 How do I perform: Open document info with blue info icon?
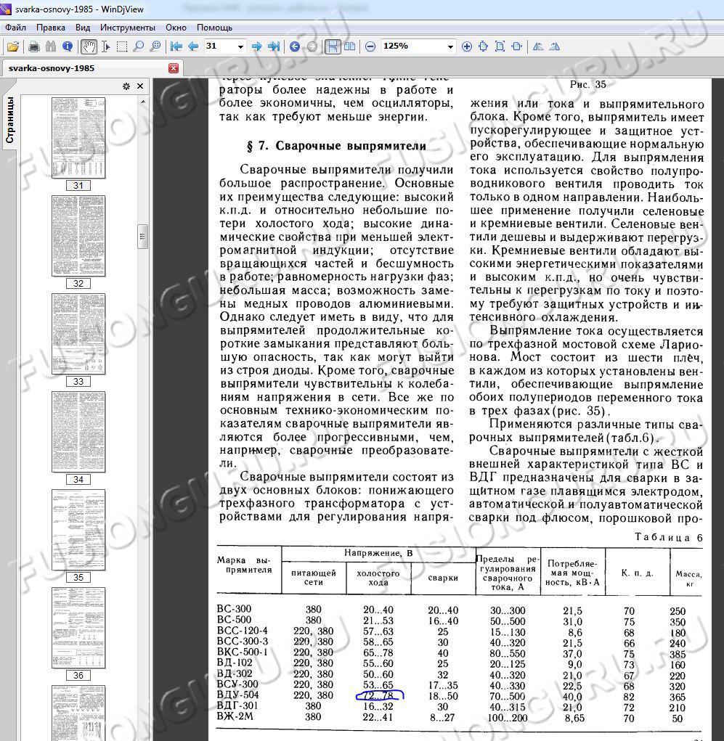point(68,46)
